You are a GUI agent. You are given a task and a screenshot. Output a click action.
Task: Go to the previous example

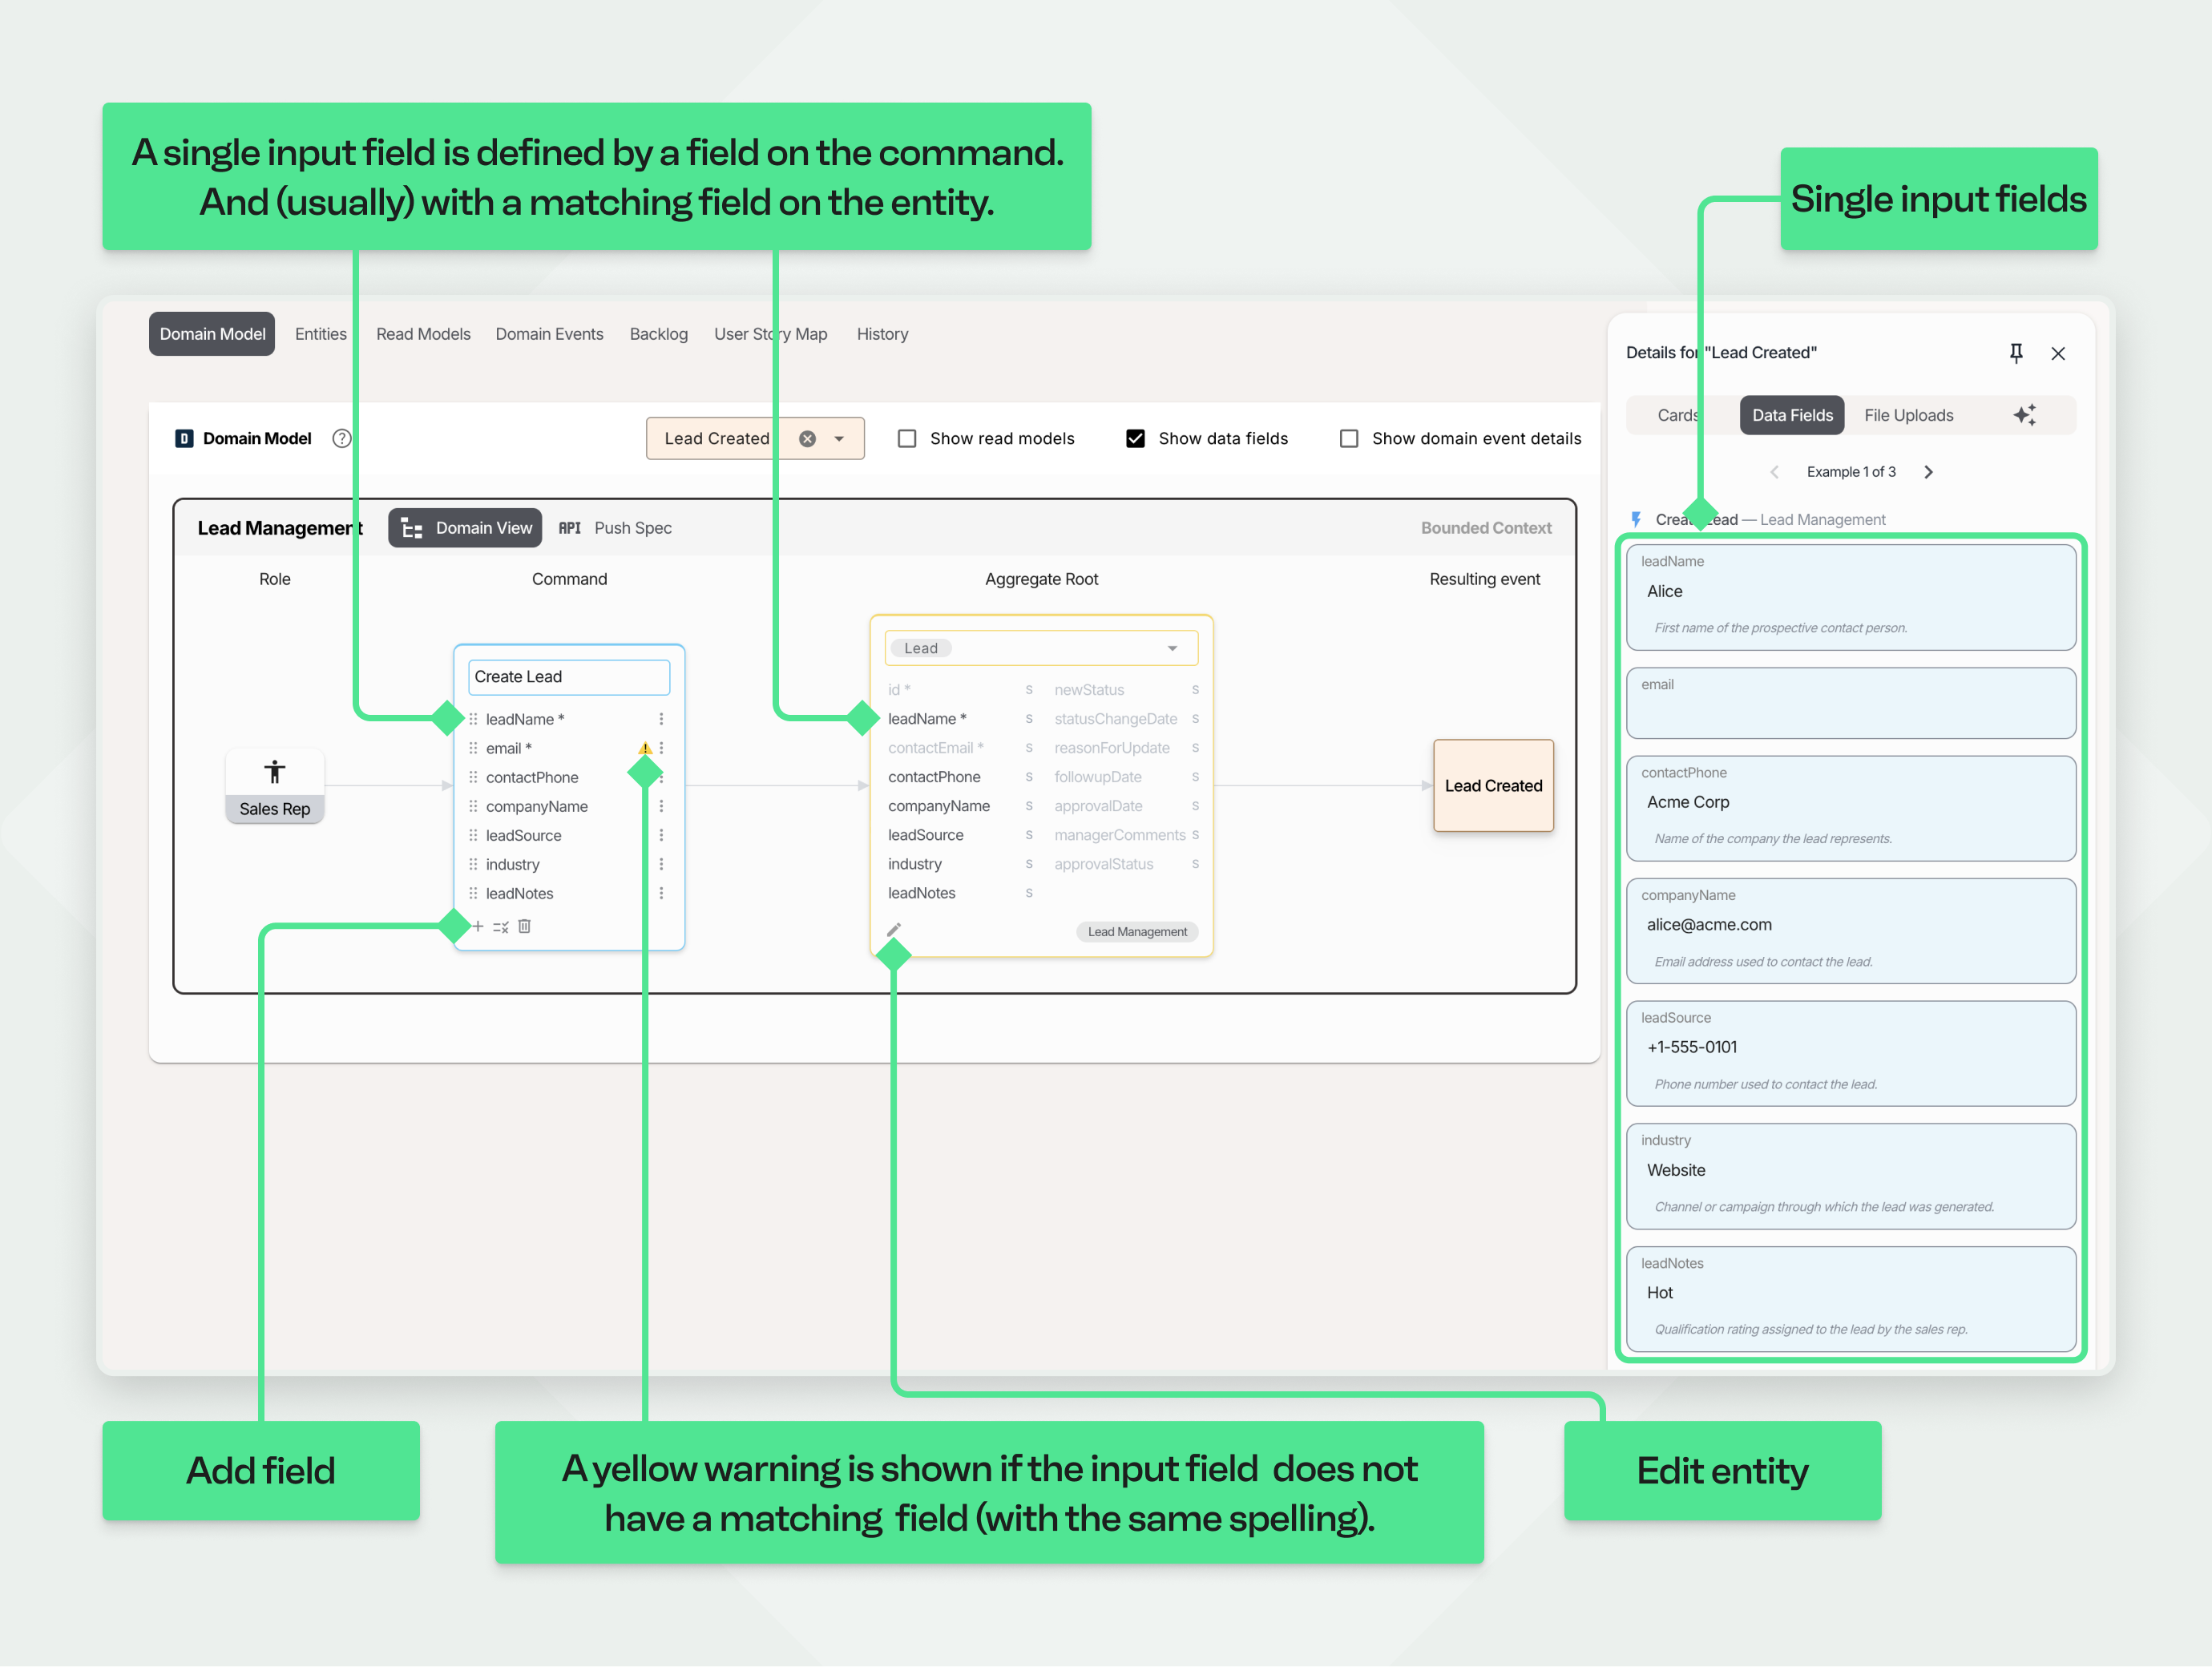pyautogui.click(x=1774, y=472)
